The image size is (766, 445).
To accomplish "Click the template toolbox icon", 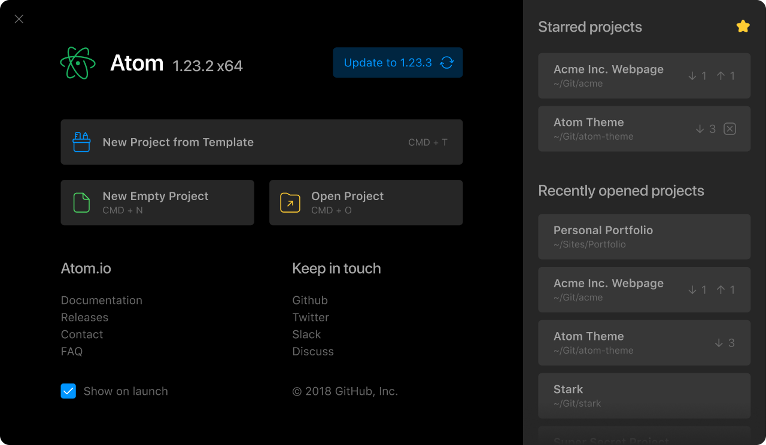I will coord(81,142).
